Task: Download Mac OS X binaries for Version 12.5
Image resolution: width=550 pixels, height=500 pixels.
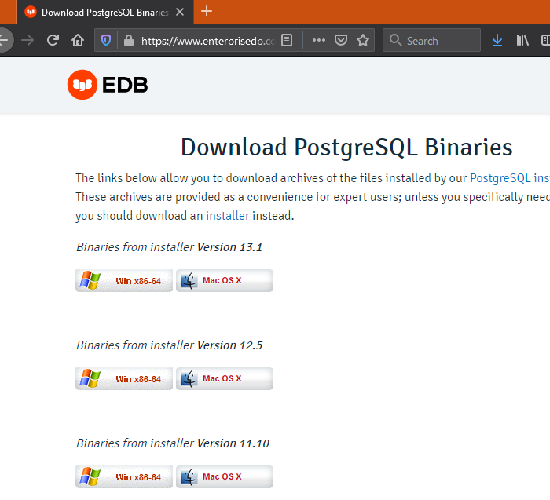Action: coord(225,379)
